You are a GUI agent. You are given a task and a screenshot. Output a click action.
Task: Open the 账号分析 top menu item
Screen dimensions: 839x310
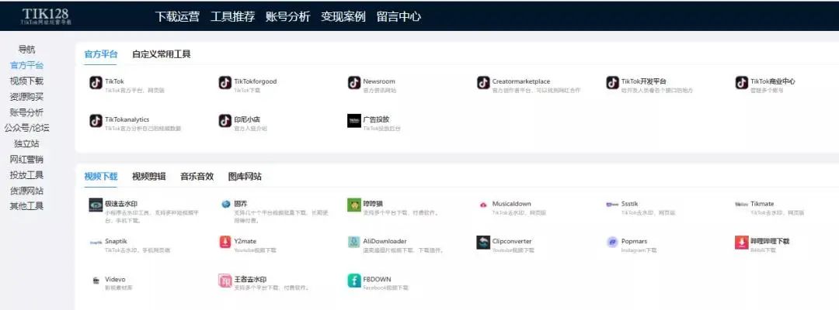[288, 16]
